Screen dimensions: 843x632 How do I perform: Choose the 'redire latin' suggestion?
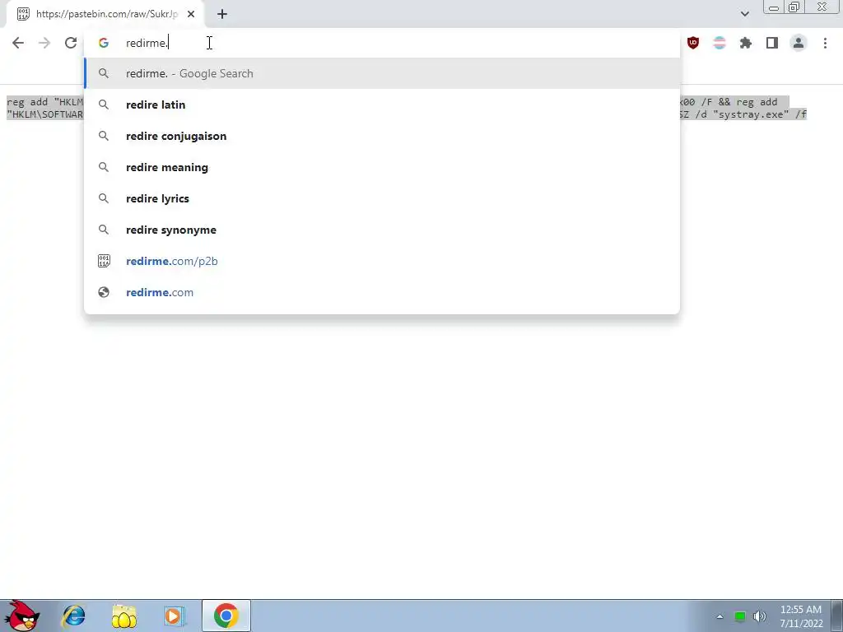click(382, 105)
